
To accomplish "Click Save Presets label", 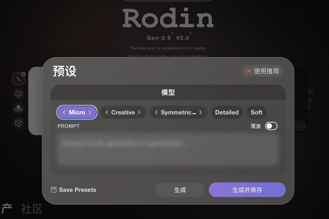I will [78, 190].
